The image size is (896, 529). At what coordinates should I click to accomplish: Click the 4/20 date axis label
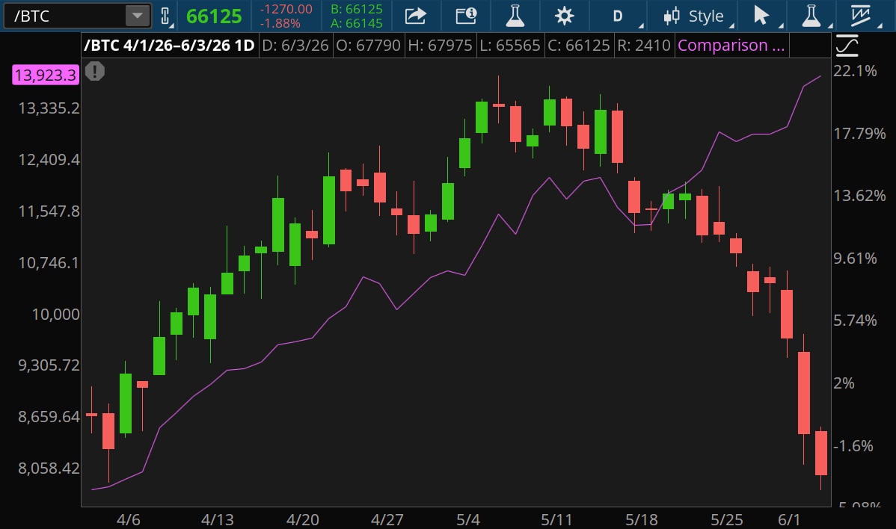point(302,519)
